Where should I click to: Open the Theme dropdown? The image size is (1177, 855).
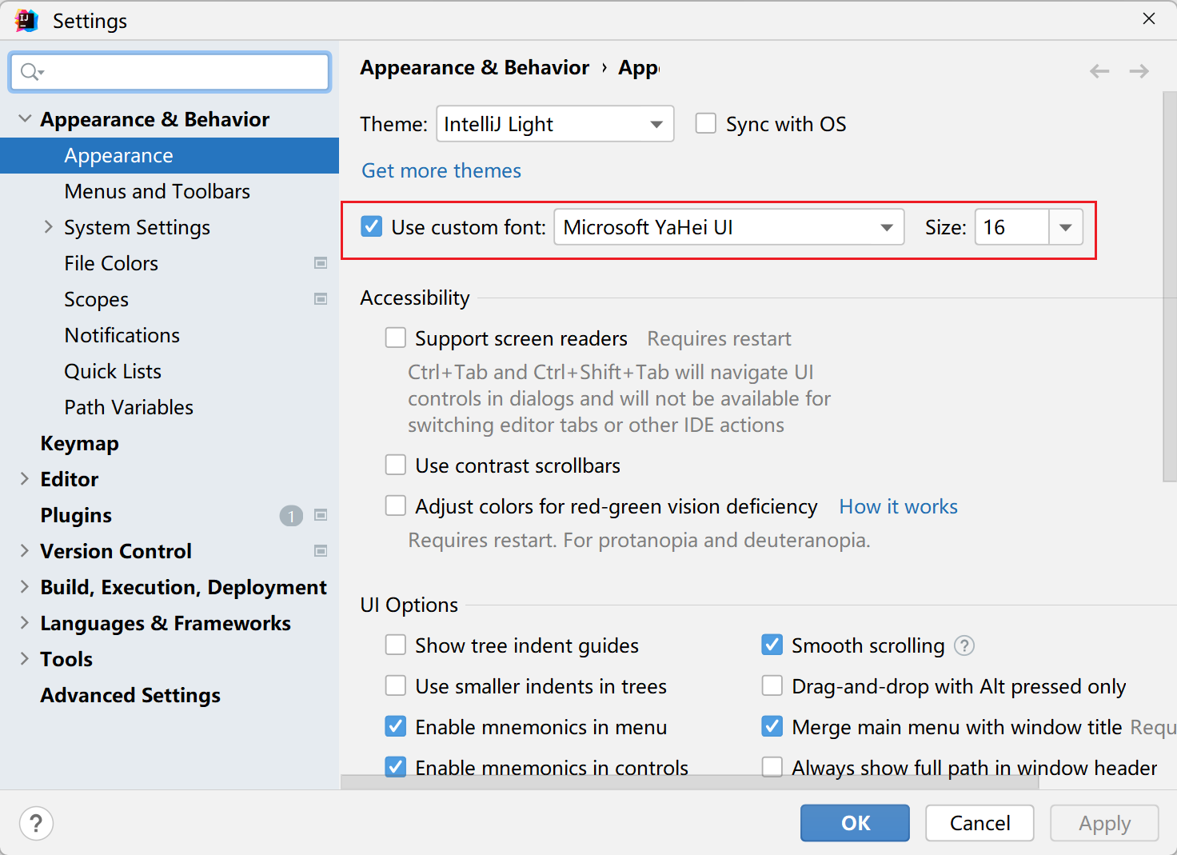coord(555,124)
